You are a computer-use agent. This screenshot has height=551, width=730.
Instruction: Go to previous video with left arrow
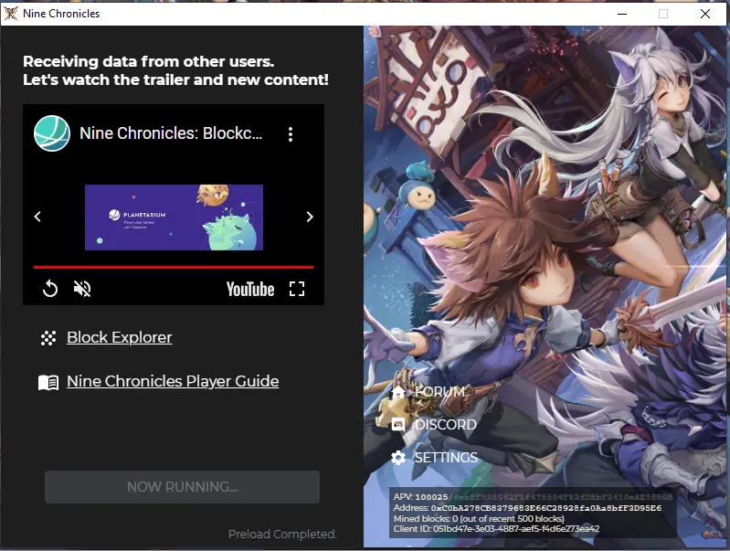tap(37, 217)
